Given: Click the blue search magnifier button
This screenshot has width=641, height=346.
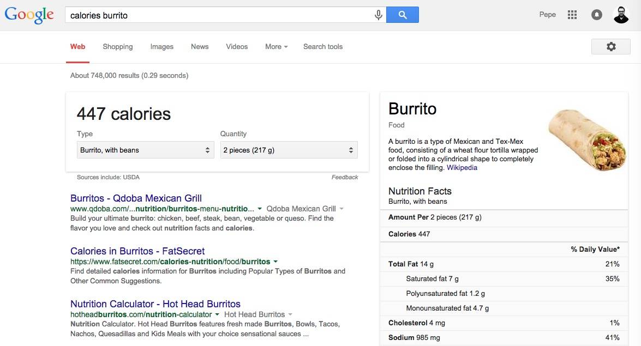Looking at the screenshot, I should pos(402,15).
